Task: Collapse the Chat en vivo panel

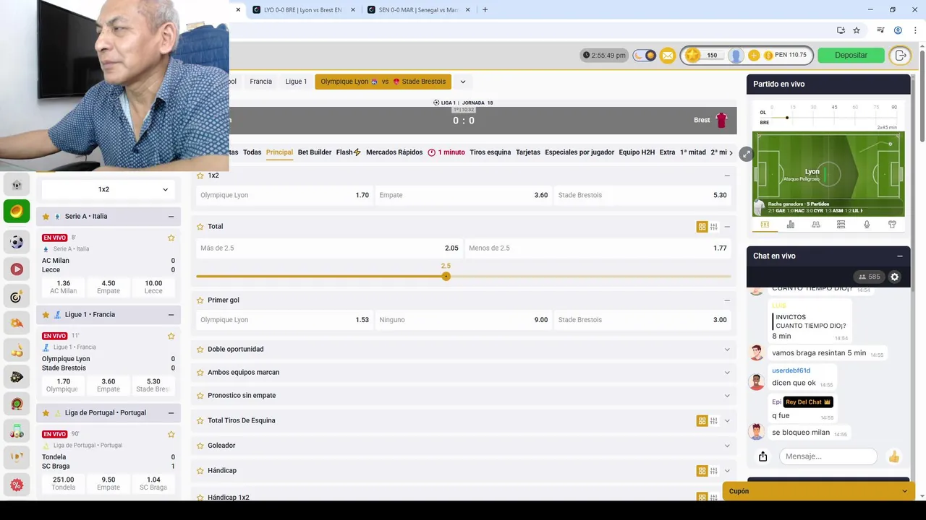Action: pos(899,256)
